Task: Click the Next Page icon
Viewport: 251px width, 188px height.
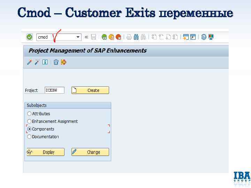Action: point(168,37)
